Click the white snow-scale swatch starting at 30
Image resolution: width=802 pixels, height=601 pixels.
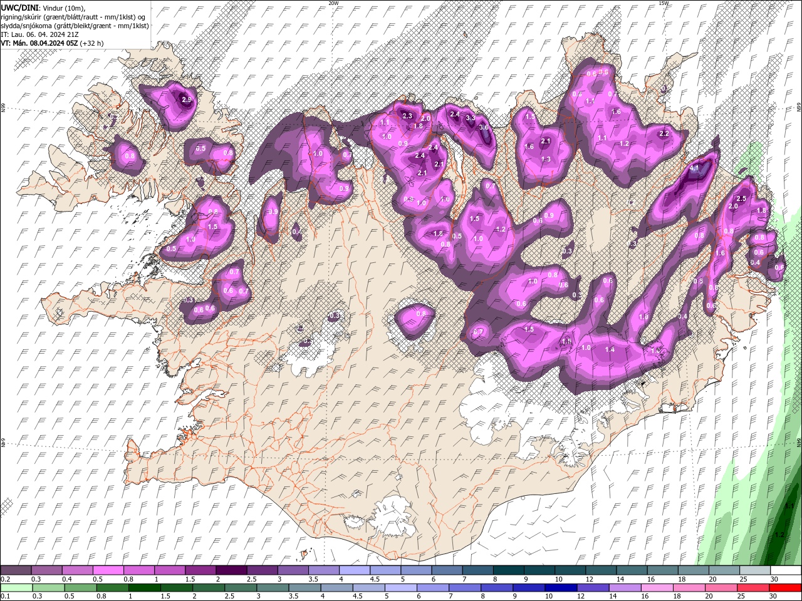coord(786,570)
